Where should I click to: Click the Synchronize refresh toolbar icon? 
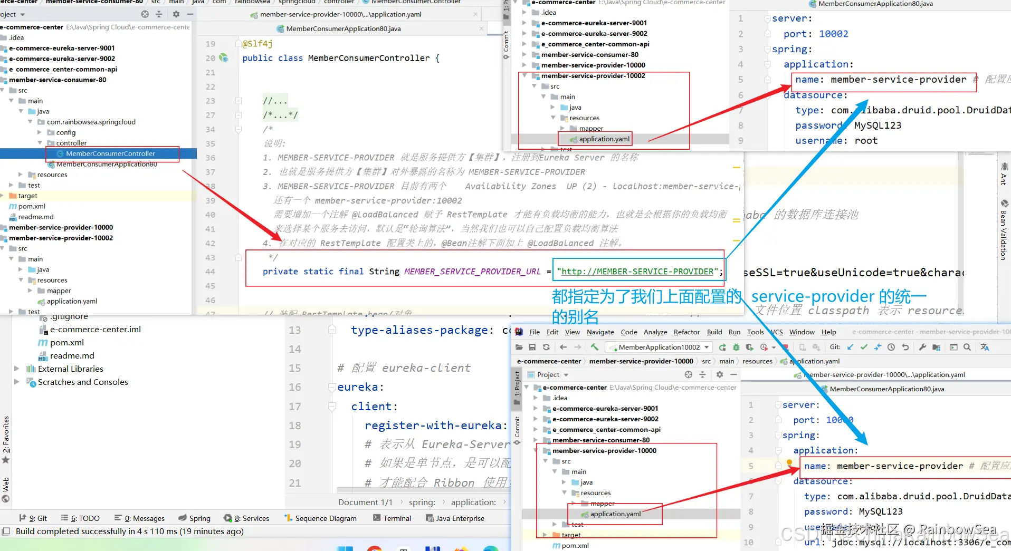(x=546, y=347)
